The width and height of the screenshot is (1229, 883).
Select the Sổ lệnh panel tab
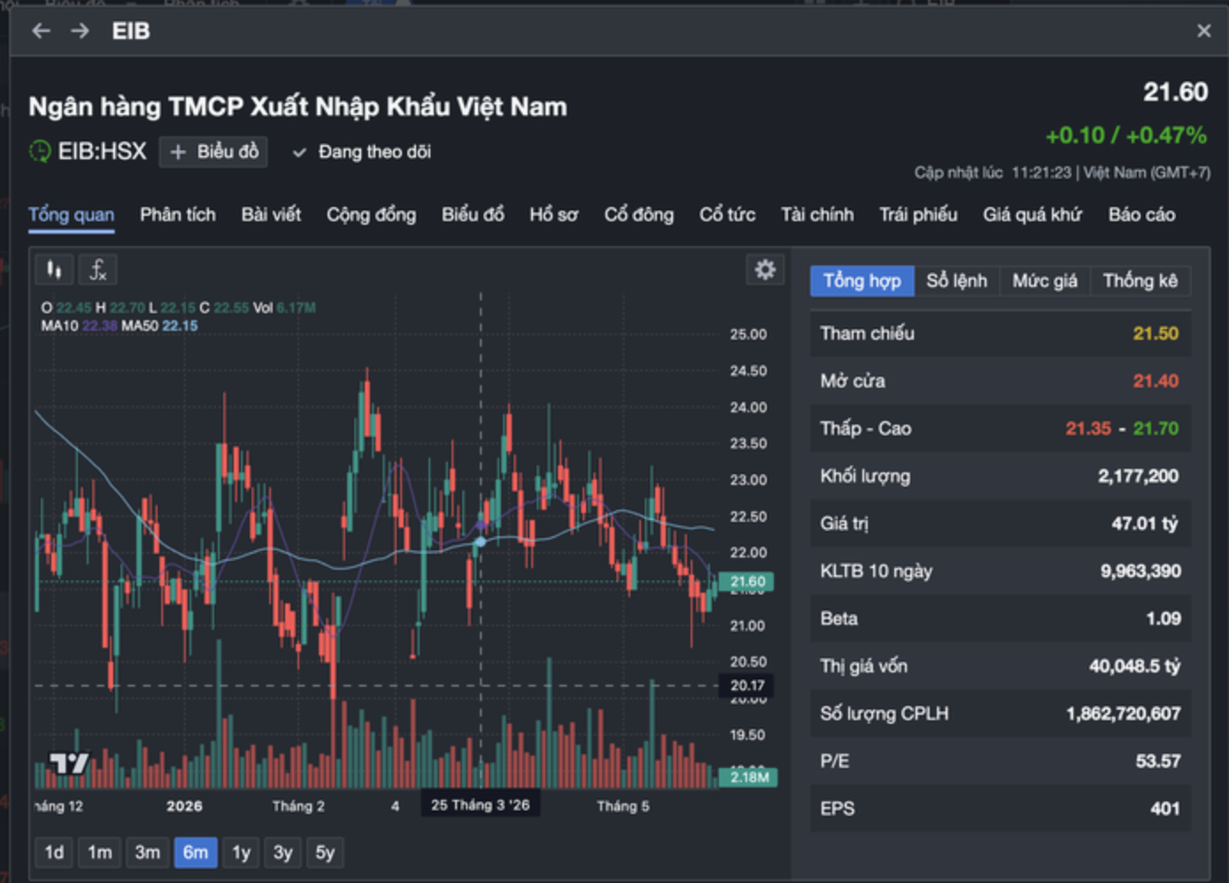956,280
